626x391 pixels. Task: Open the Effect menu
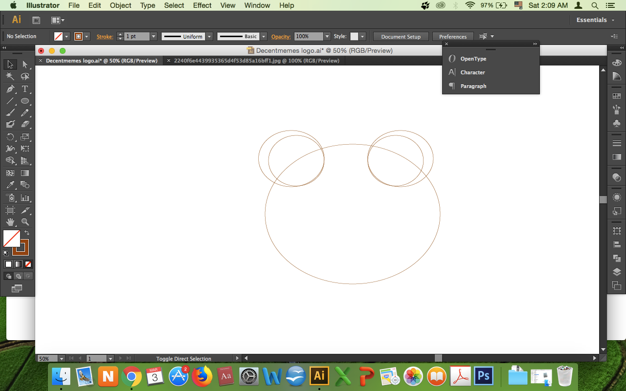pyautogui.click(x=202, y=5)
